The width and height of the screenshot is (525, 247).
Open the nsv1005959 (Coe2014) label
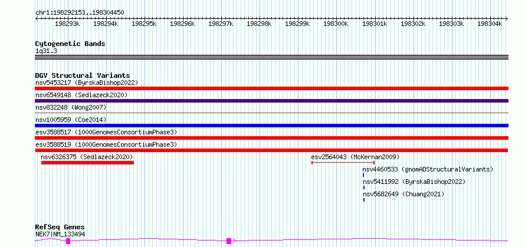coord(71,120)
